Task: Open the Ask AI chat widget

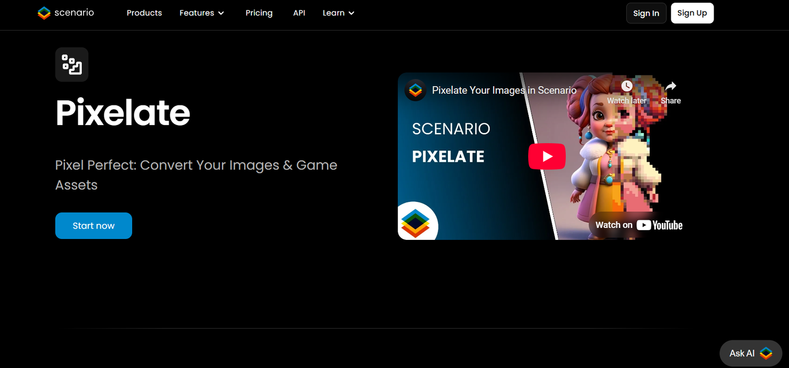Action: click(751, 353)
